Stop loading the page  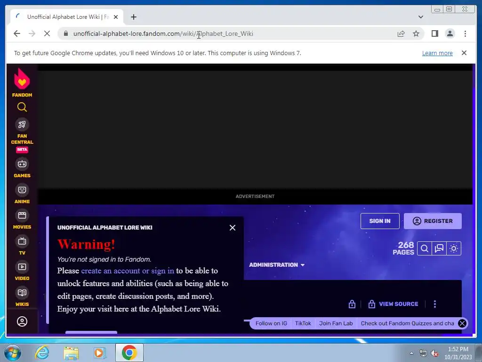[x=47, y=33]
